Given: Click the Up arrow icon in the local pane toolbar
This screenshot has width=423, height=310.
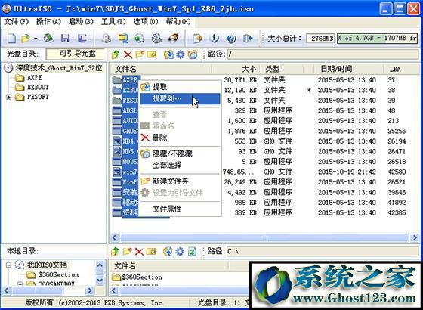Looking at the screenshot, I should 115,252.
